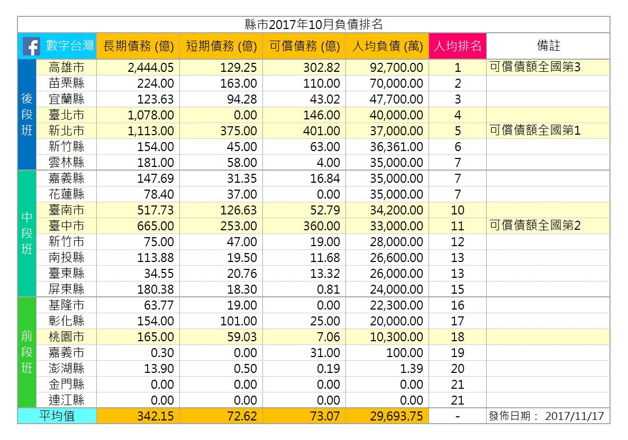Image resolution: width=628 pixels, height=440 pixels.
Task: Click the green 前段班 group label
Action: pos(27,352)
